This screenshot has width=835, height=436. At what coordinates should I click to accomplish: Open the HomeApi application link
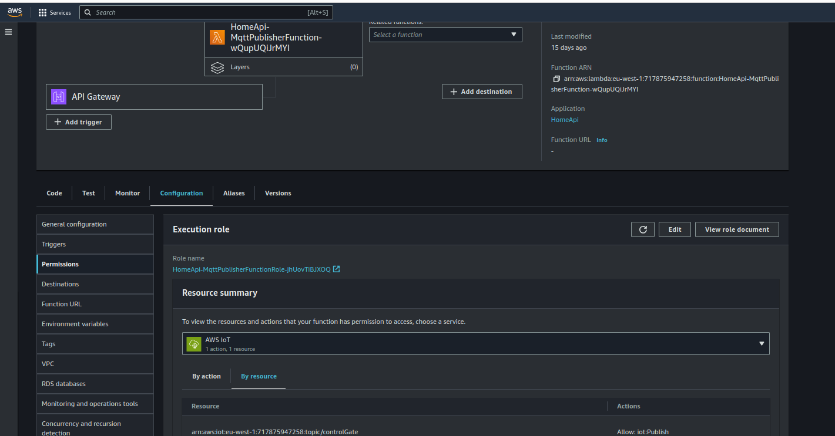pos(565,120)
